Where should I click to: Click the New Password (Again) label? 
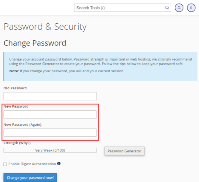coord(23,125)
